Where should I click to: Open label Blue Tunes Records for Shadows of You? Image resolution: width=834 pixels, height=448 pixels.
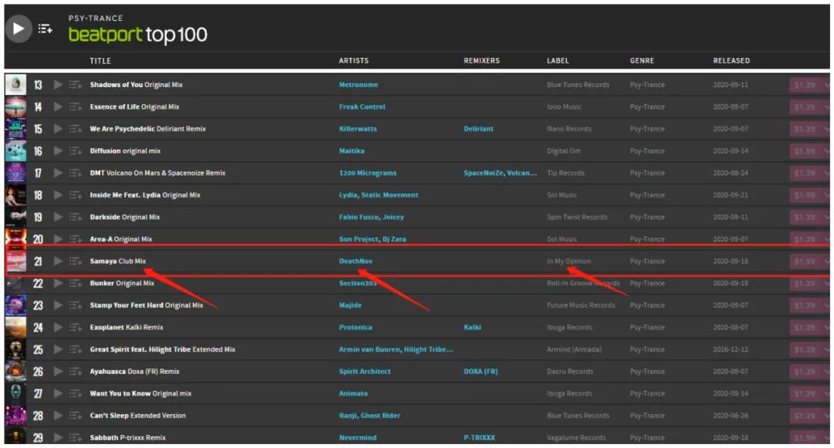pos(578,84)
